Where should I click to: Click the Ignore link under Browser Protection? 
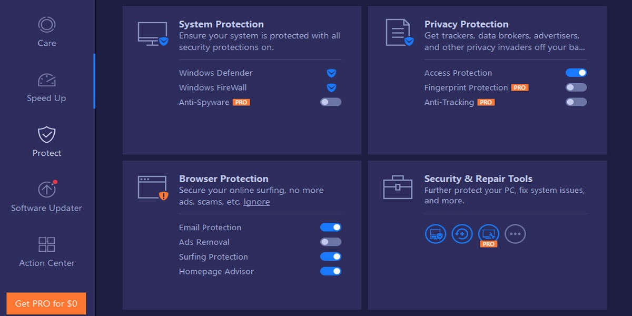coord(256,202)
